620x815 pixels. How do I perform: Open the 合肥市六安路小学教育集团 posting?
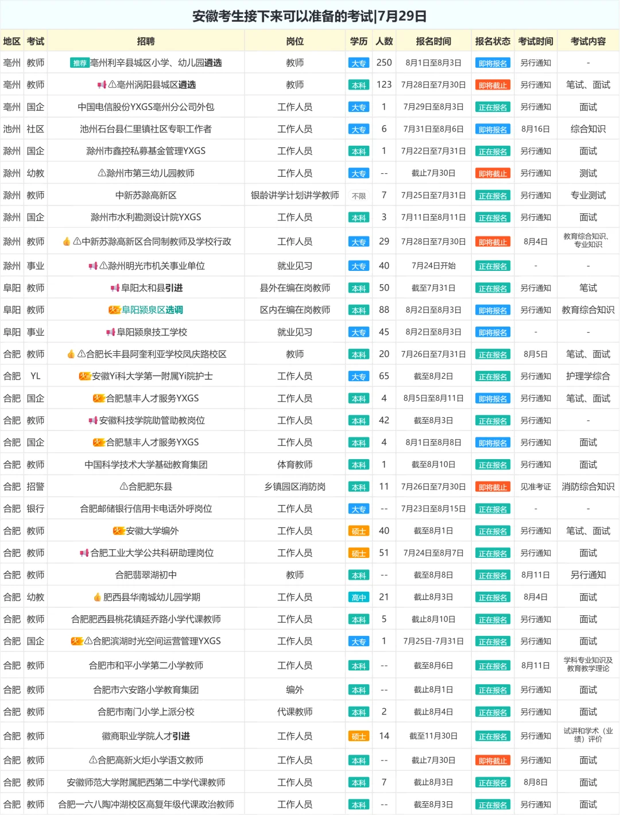(146, 690)
